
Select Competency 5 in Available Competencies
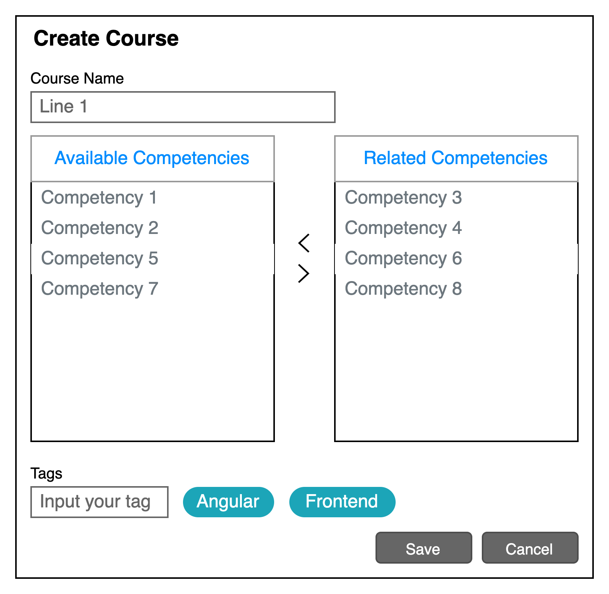click(99, 258)
